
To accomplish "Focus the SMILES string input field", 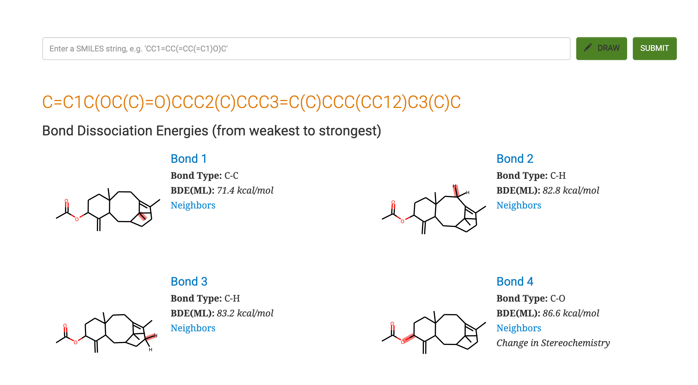I will click(x=306, y=49).
